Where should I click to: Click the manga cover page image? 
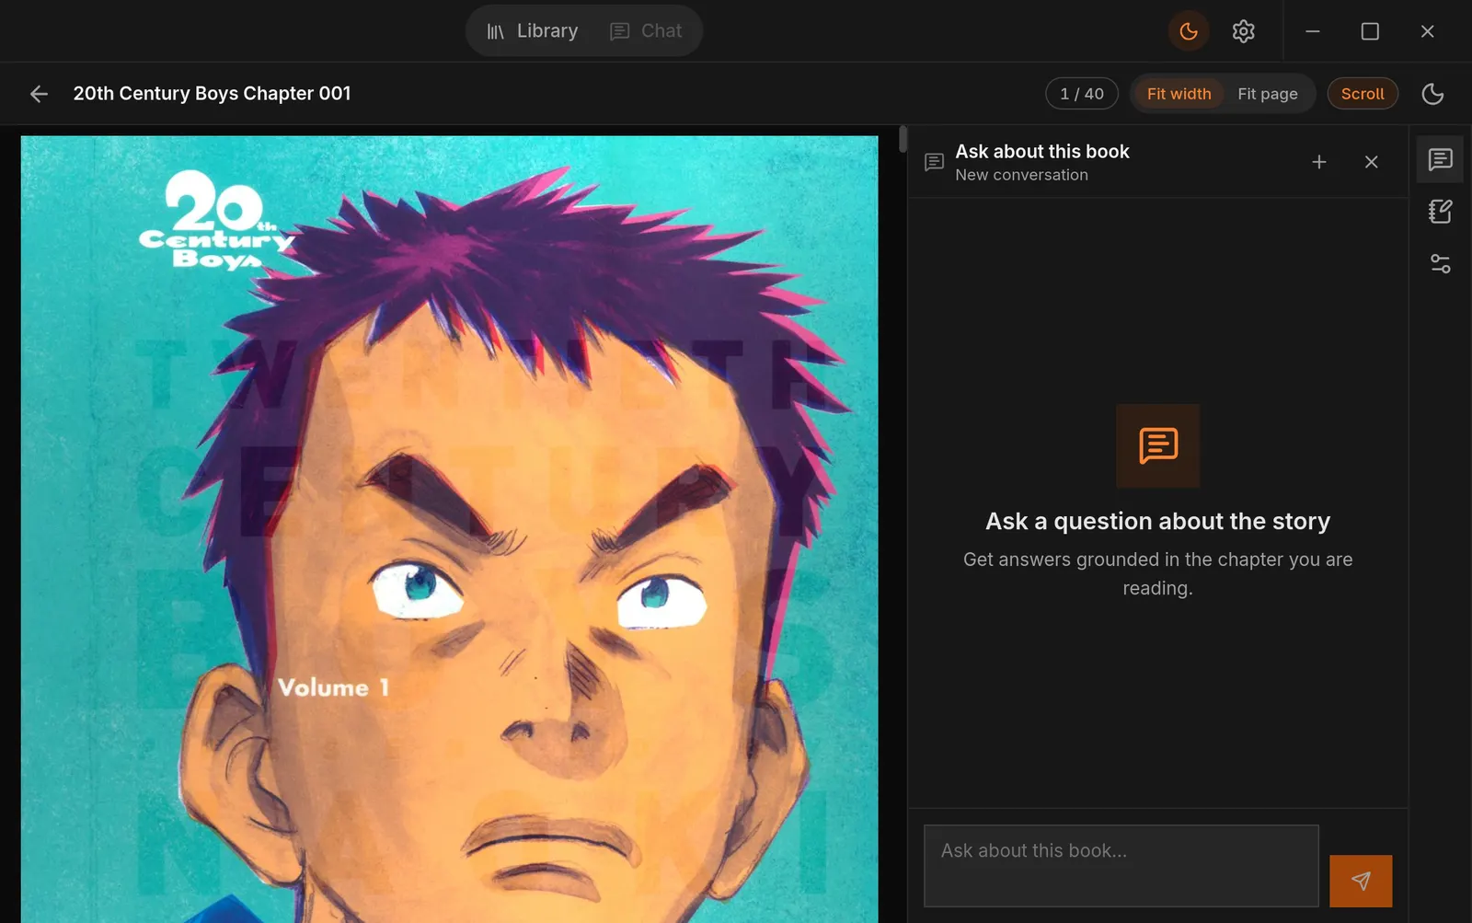pyautogui.click(x=449, y=529)
